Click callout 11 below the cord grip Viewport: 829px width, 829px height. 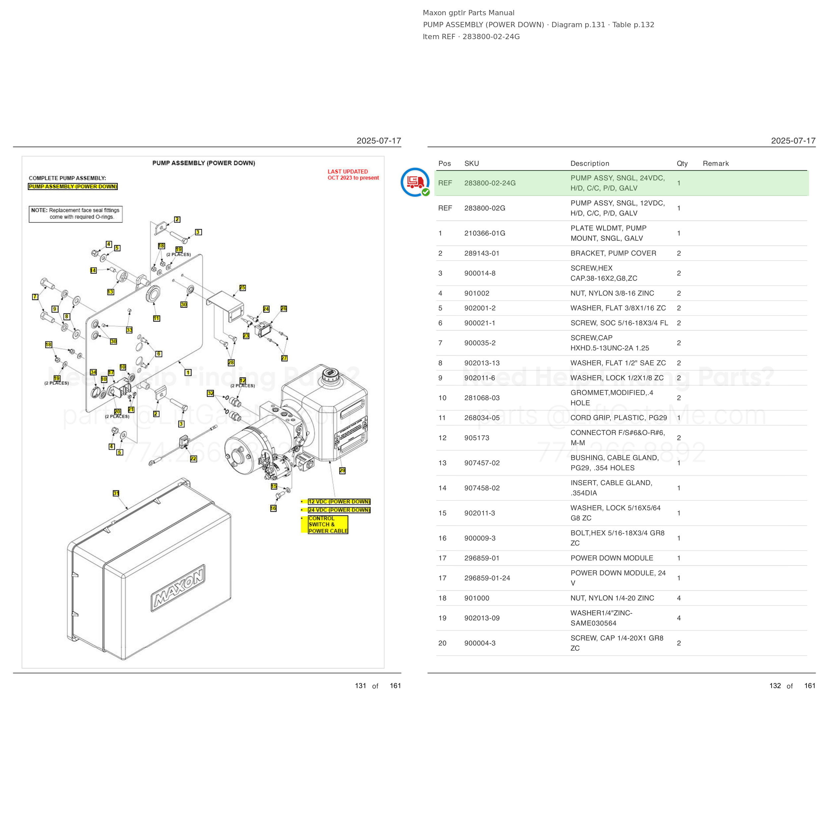pos(157,318)
